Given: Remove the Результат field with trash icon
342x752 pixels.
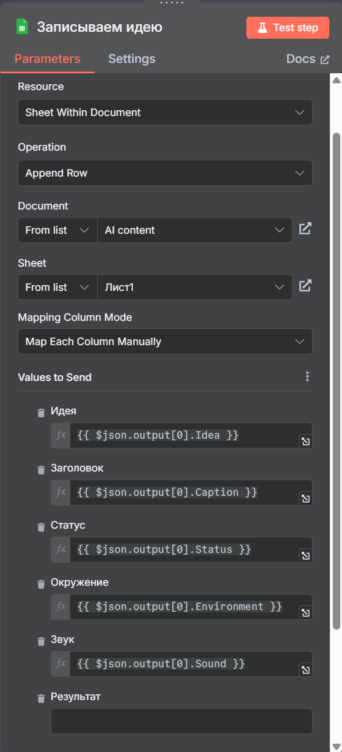Looking at the screenshot, I should (x=41, y=698).
